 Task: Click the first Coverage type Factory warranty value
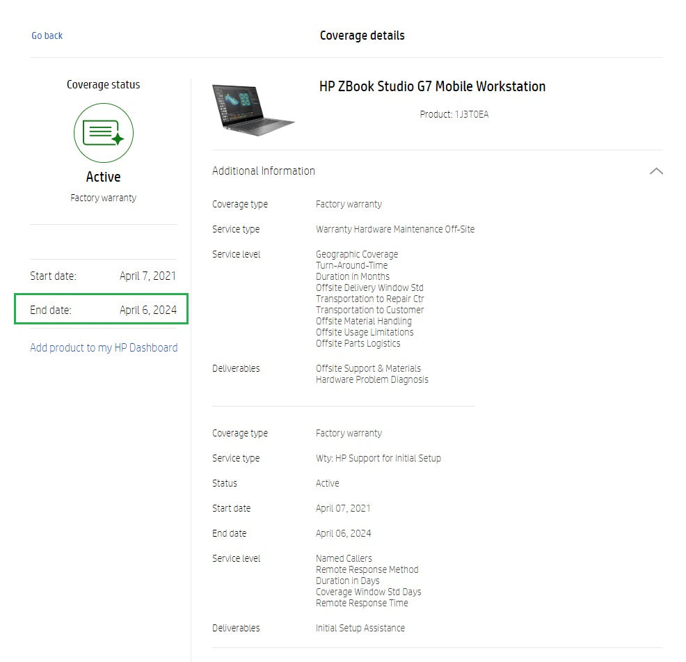349,204
